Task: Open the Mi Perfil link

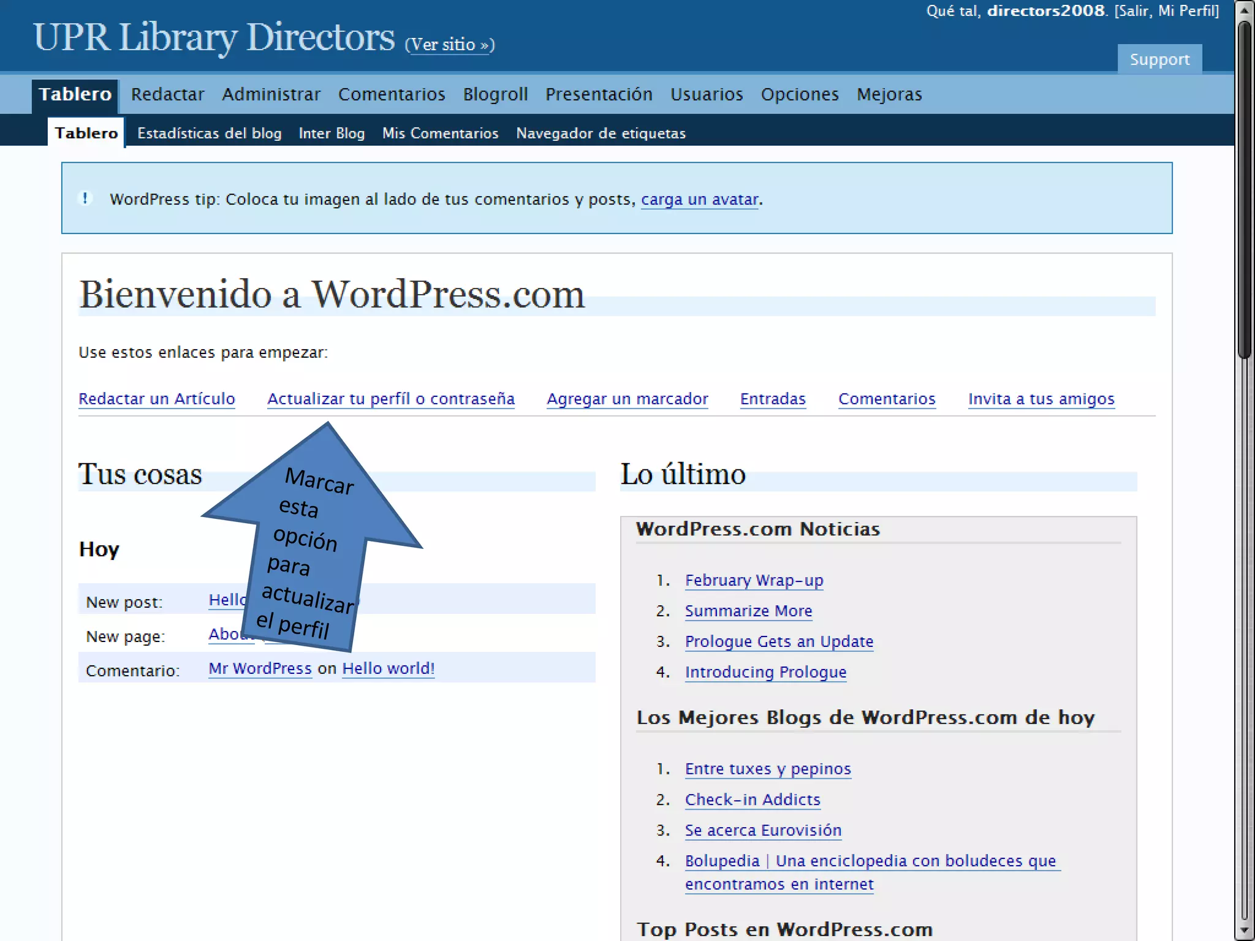Action: [1186, 11]
